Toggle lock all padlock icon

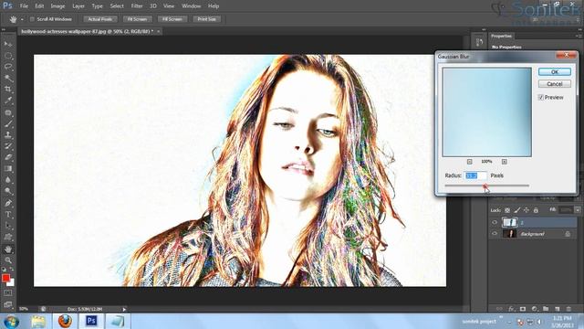pos(536,210)
